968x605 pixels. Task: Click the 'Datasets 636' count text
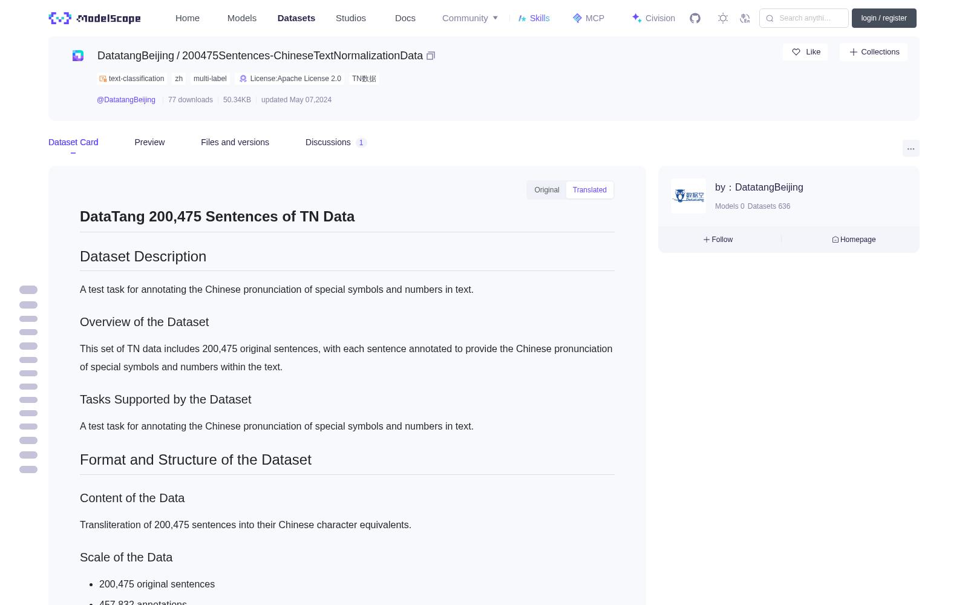pyautogui.click(x=769, y=206)
